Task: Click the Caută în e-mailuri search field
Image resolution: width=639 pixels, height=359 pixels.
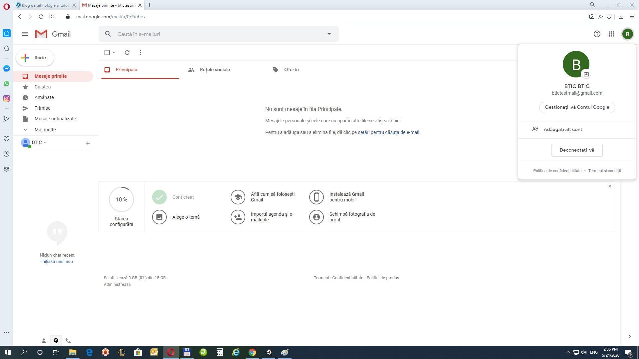Action: 200,34
